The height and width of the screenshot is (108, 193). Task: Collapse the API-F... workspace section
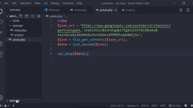(12, 16)
